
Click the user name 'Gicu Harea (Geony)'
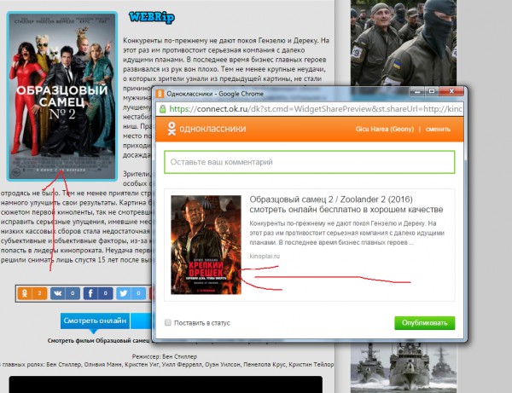pos(385,129)
